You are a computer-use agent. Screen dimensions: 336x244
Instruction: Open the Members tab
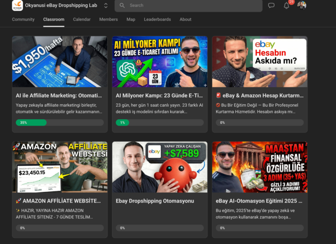[108, 20]
